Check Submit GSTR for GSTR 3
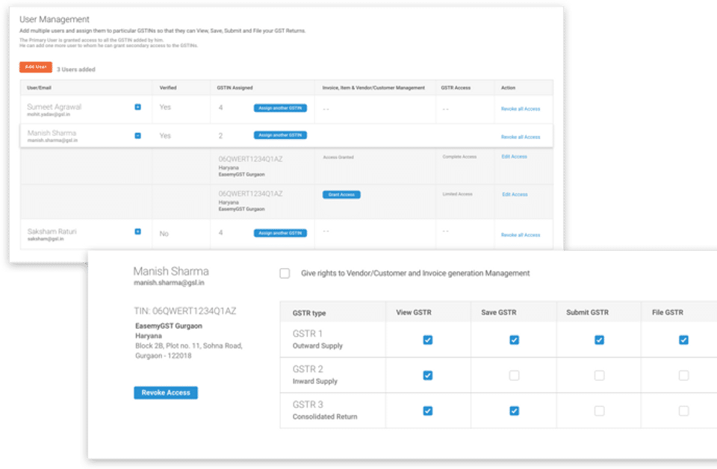 pos(599,411)
